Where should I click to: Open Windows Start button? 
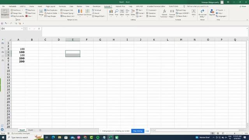tap(3, 137)
